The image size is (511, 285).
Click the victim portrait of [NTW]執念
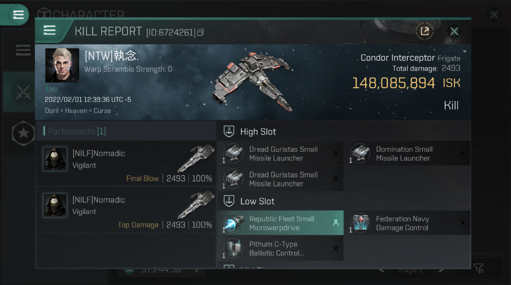(x=62, y=65)
